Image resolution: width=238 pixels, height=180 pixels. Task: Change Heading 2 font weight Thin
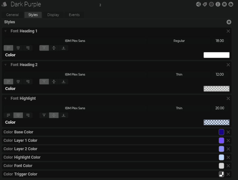[179, 74]
